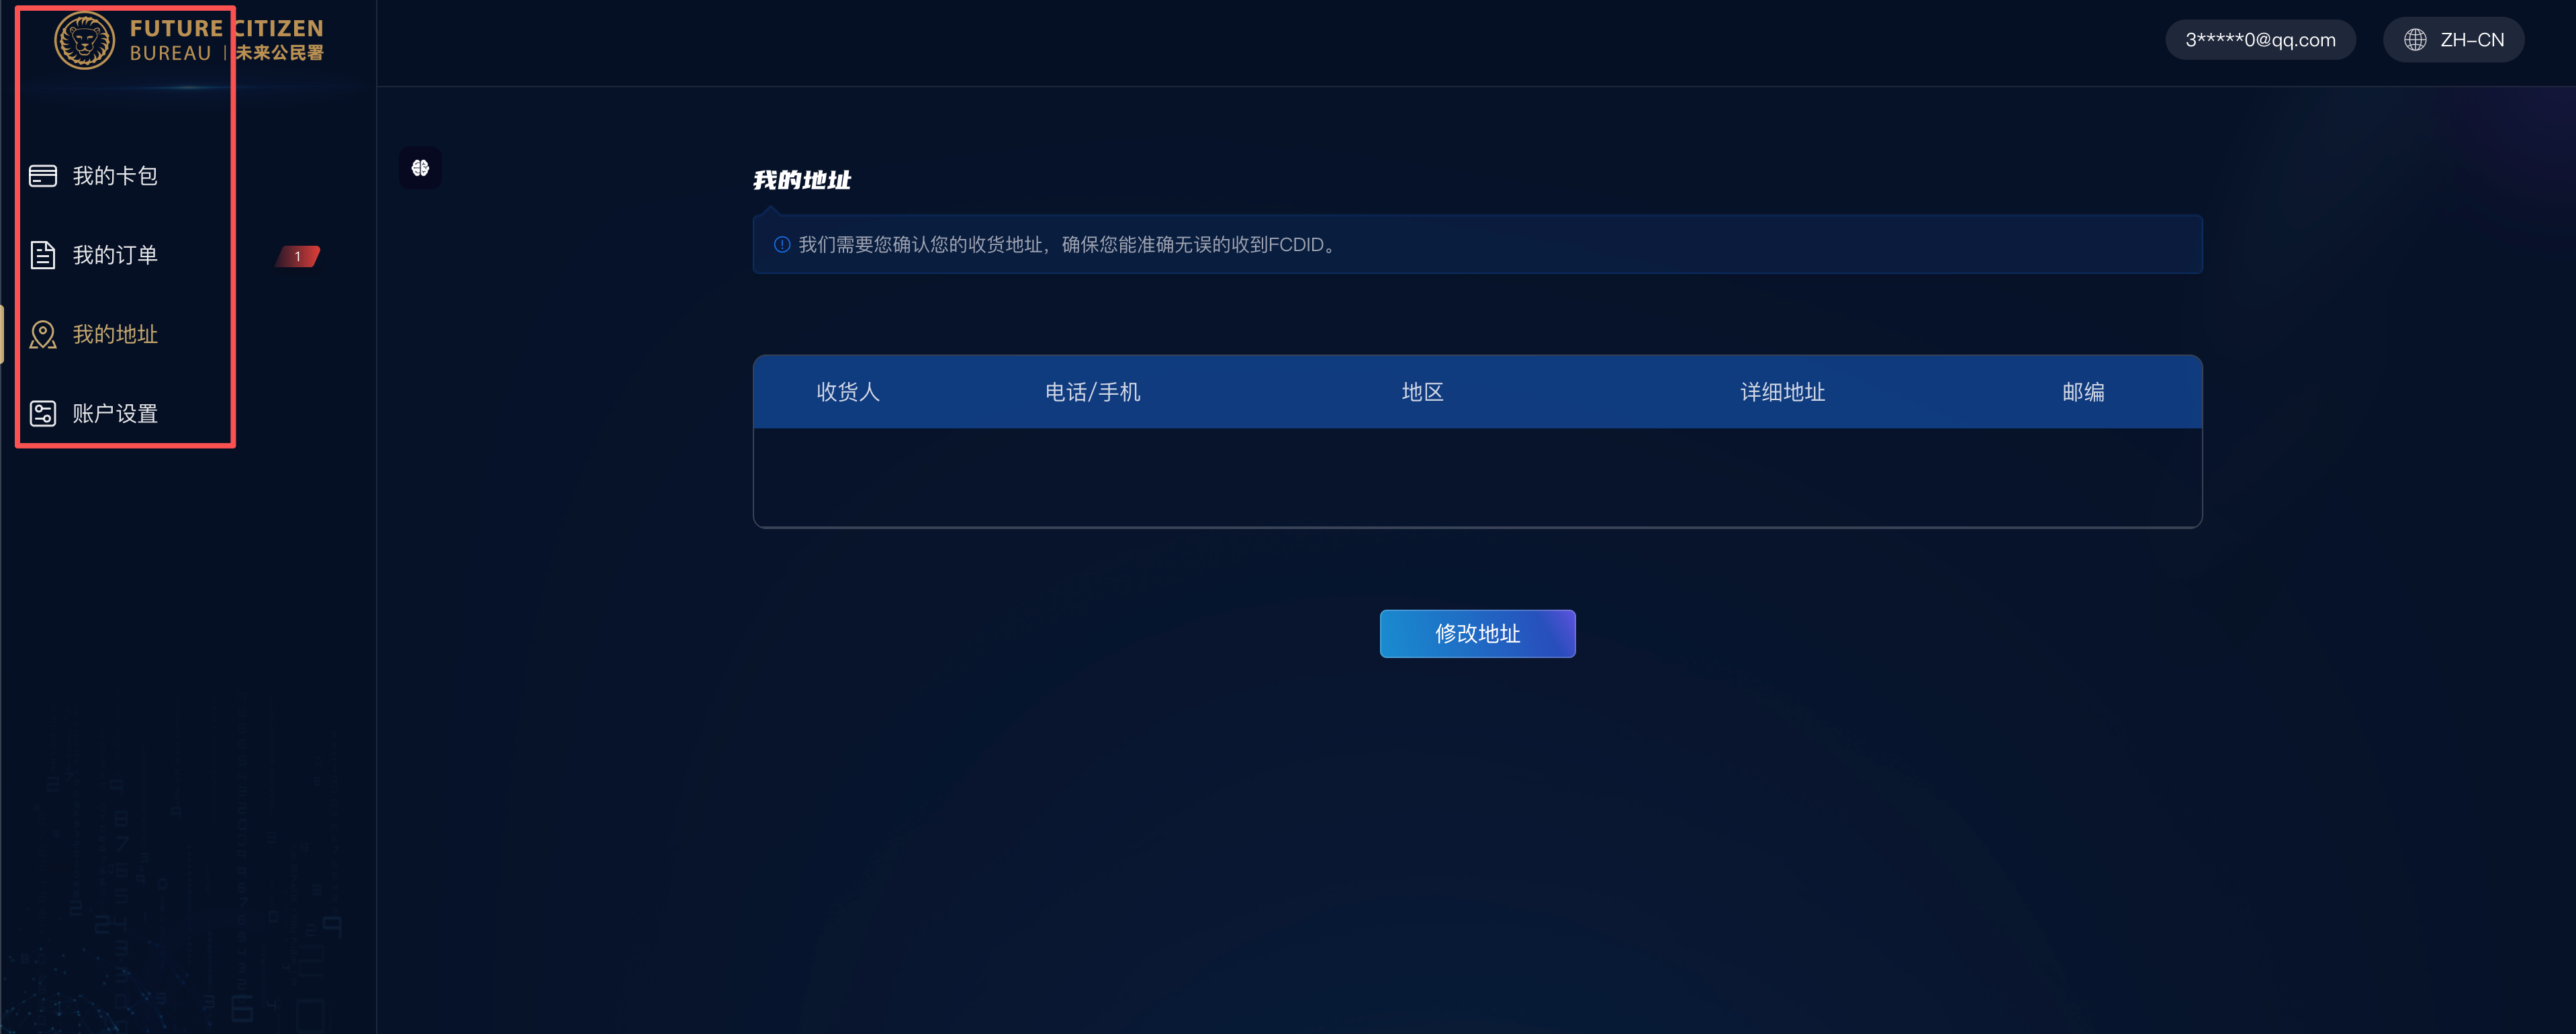
Task: Go to 我的订单 menu item
Action: pyautogui.click(x=115, y=255)
